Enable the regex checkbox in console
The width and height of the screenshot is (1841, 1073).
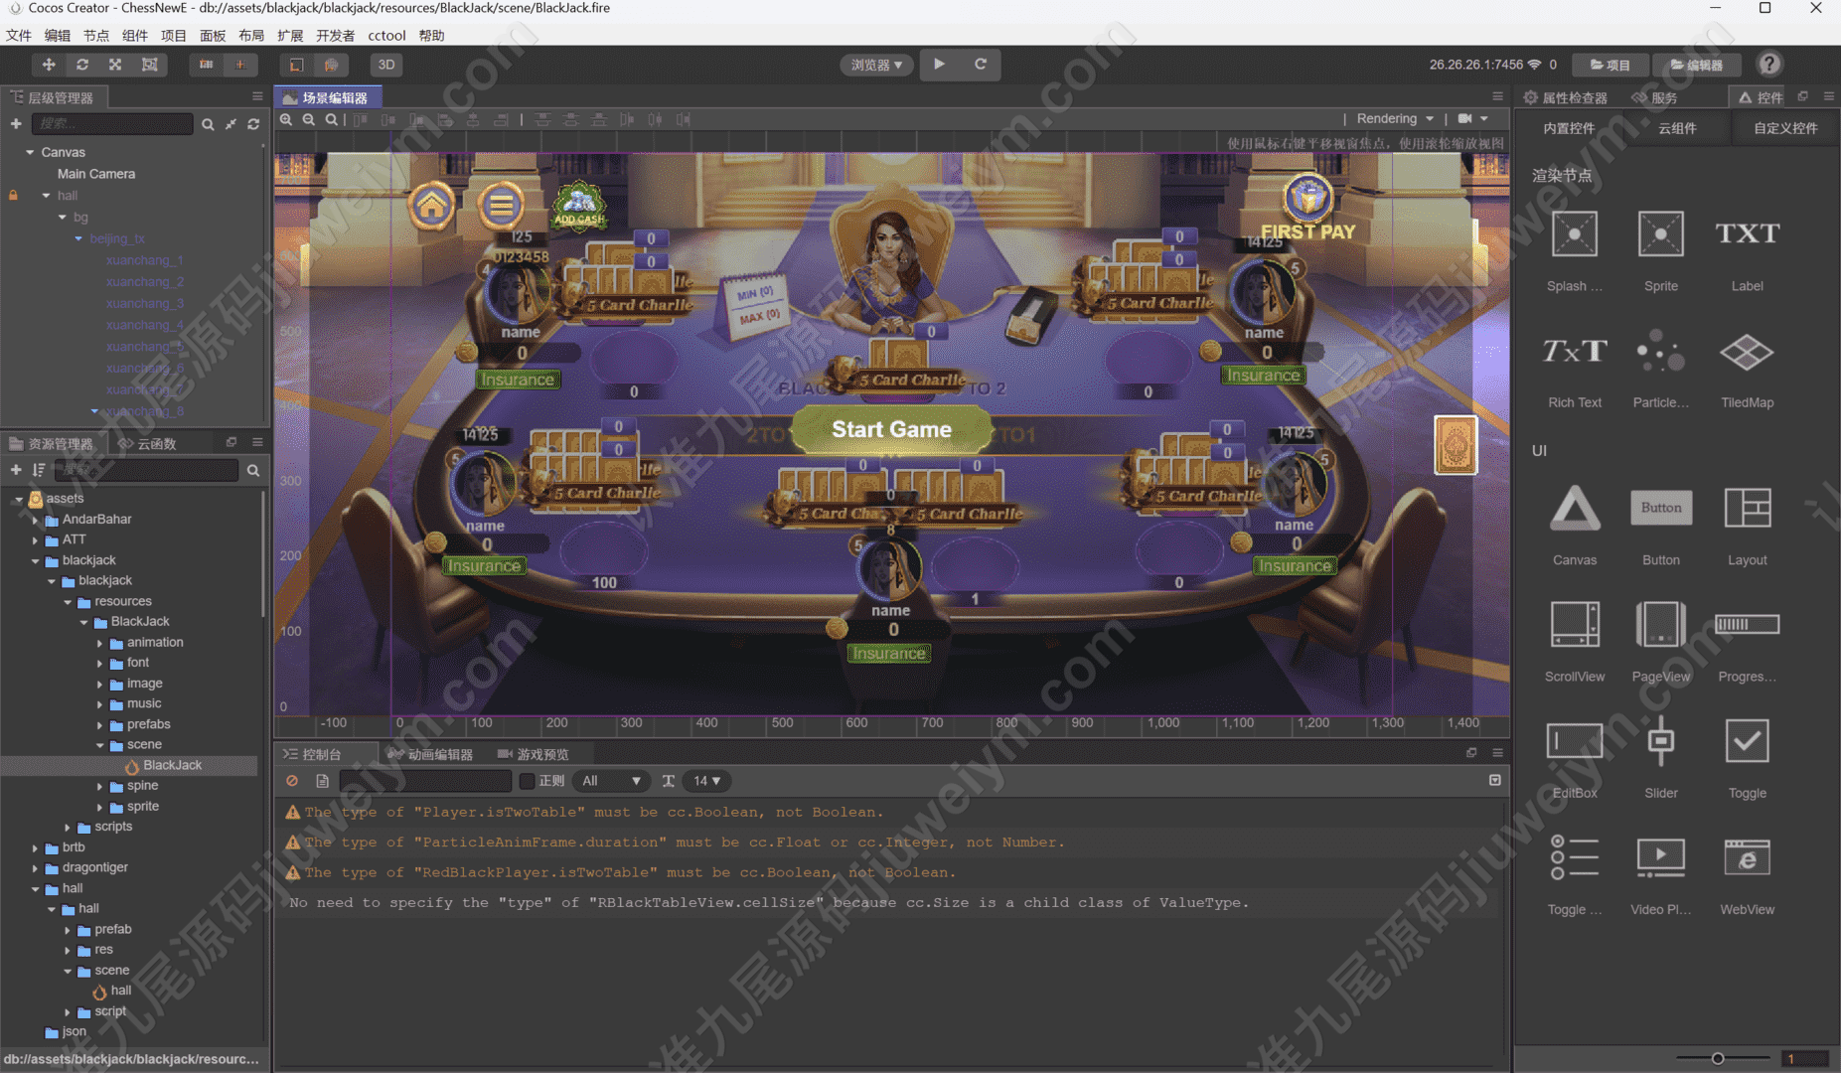528,781
